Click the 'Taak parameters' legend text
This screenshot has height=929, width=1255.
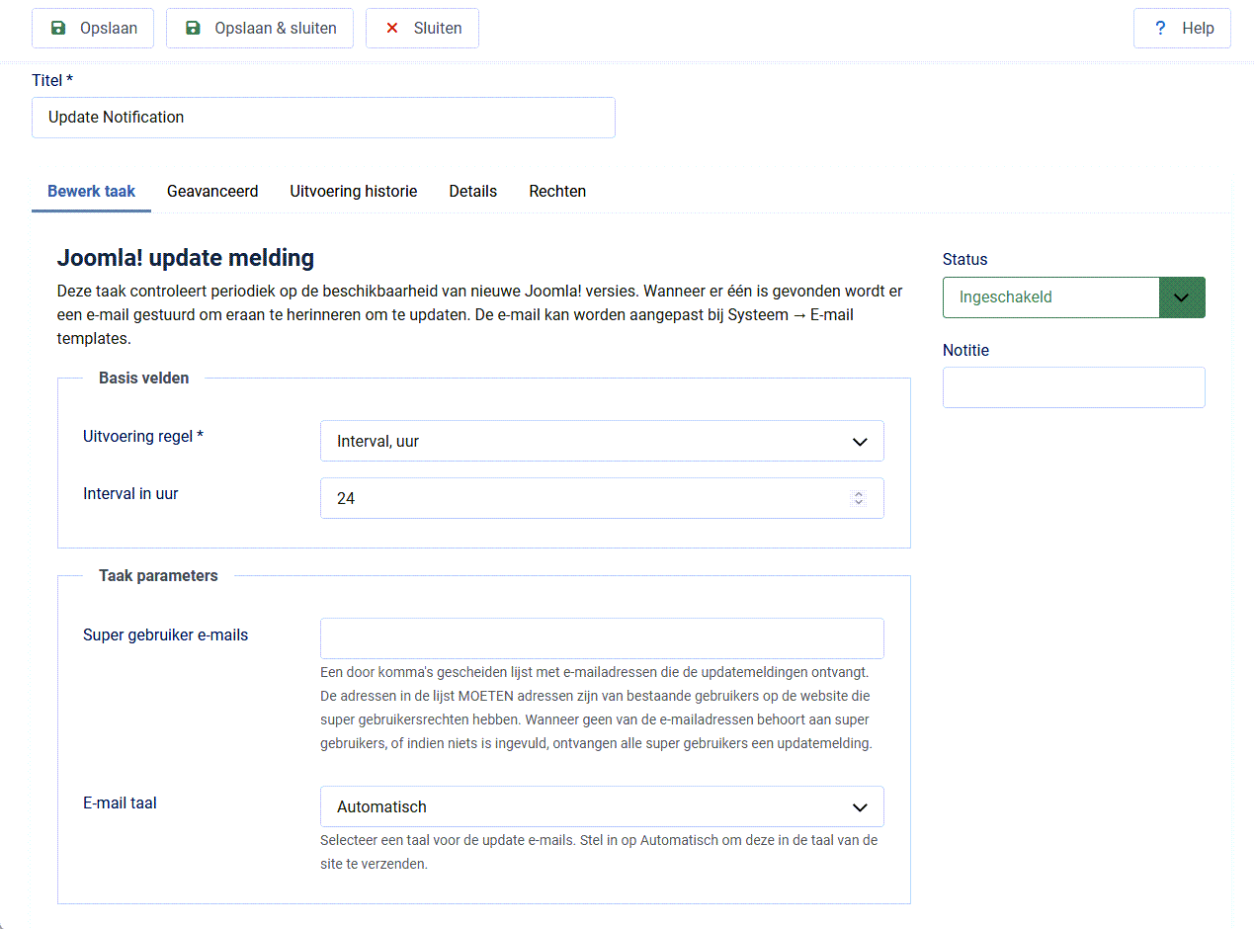click(158, 575)
